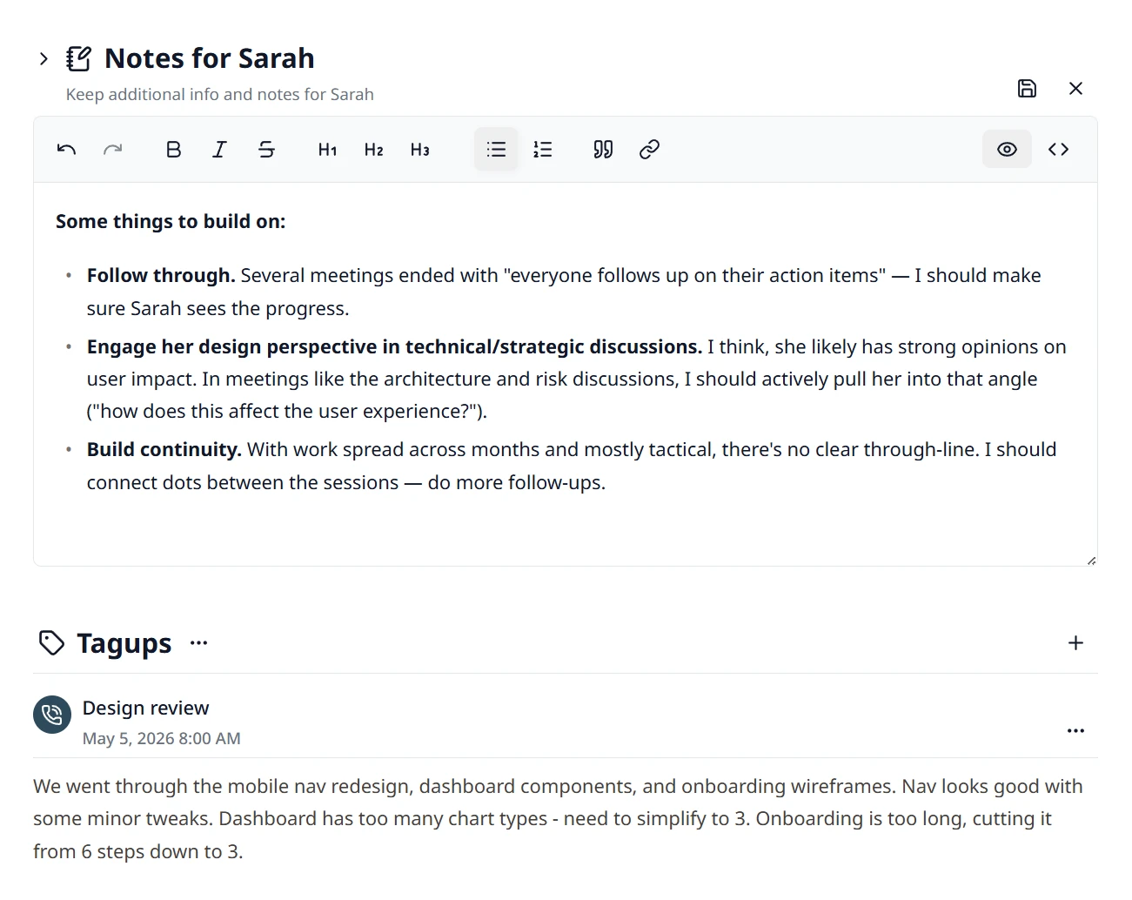
Task: Switch to source code view
Action: (x=1058, y=150)
